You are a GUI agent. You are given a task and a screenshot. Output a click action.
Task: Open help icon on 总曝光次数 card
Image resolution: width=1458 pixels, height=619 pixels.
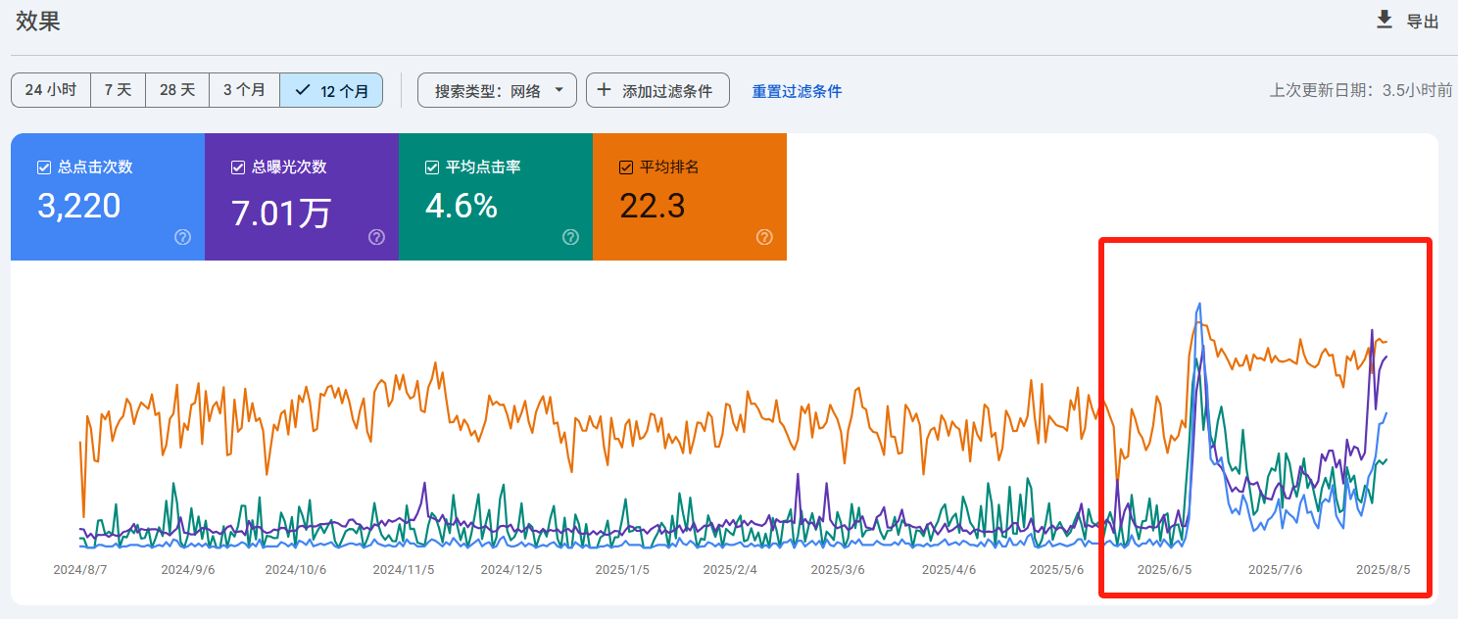pyautogui.click(x=376, y=237)
